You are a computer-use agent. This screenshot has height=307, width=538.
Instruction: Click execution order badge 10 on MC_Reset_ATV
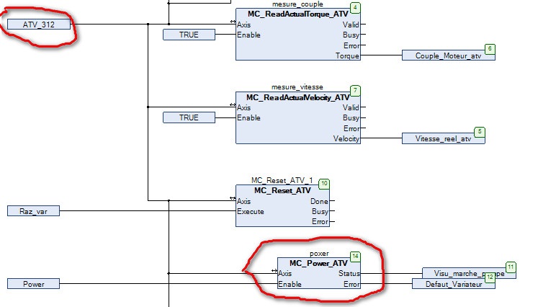point(324,184)
